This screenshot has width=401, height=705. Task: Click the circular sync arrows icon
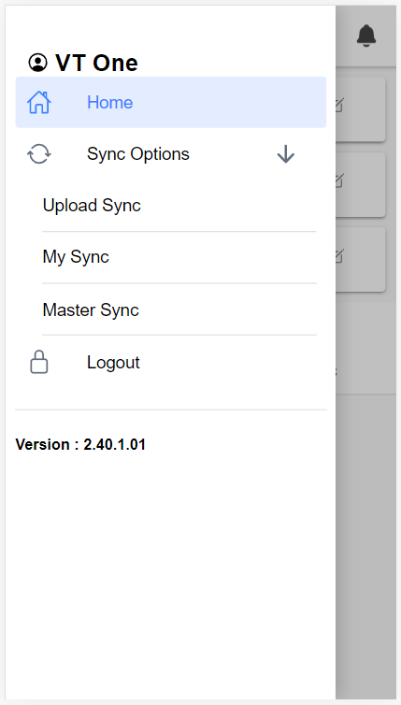(x=39, y=153)
